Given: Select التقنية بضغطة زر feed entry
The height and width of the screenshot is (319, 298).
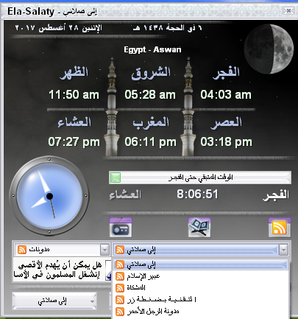Looking at the screenshot, I should pyautogui.click(x=200, y=299).
